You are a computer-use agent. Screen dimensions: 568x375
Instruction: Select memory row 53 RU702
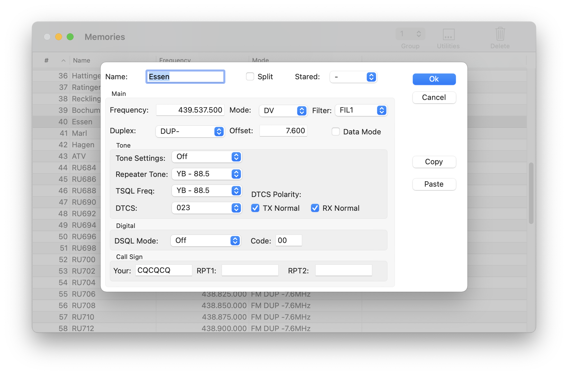(x=67, y=271)
